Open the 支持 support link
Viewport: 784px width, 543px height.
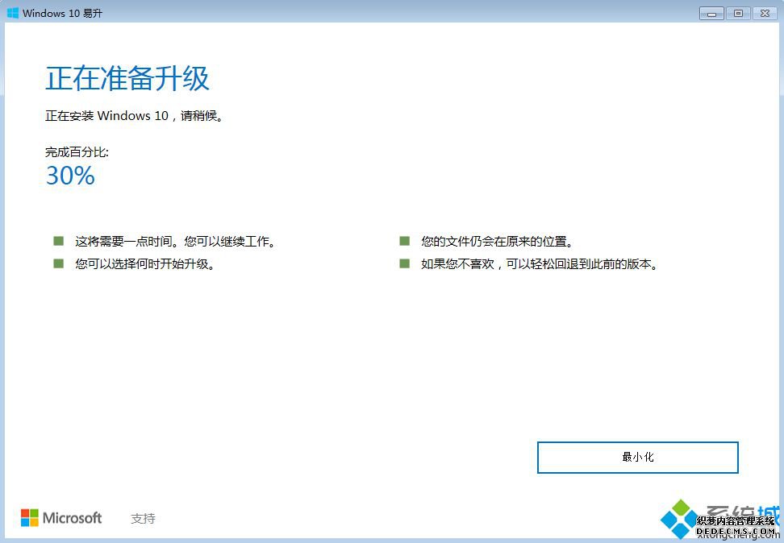(x=143, y=519)
